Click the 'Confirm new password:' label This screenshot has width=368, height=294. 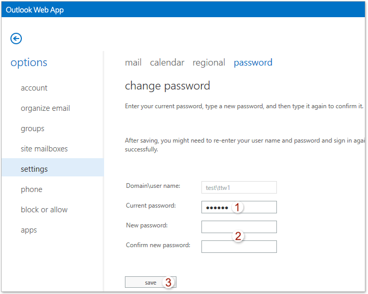158,245
